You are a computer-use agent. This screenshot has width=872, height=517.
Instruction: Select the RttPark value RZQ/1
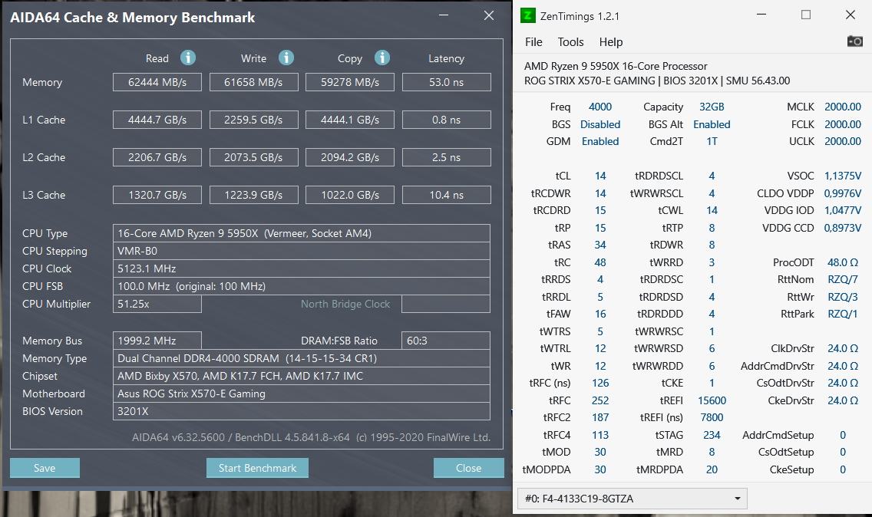[x=843, y=314]
